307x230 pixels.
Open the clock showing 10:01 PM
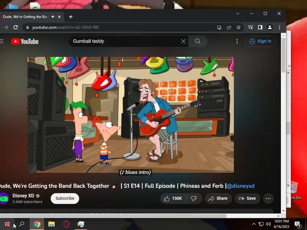click(281, 224)
